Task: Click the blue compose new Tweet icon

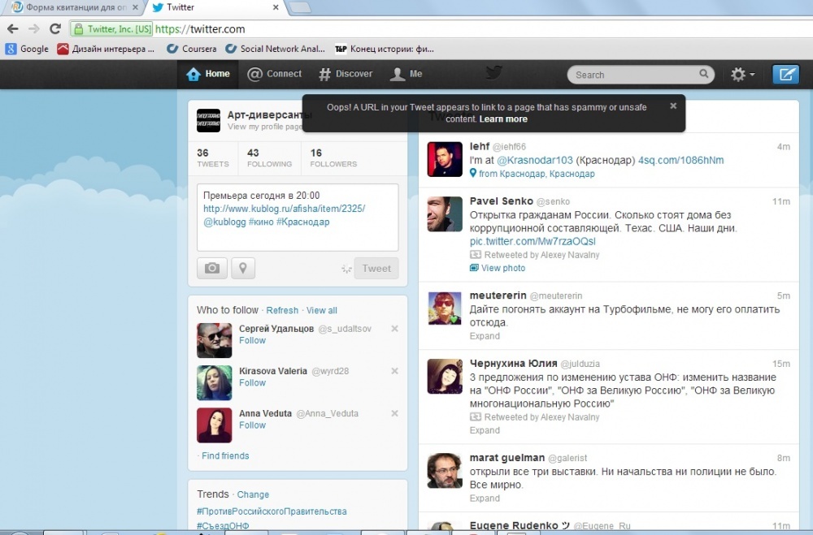Action: click(785, 75)
